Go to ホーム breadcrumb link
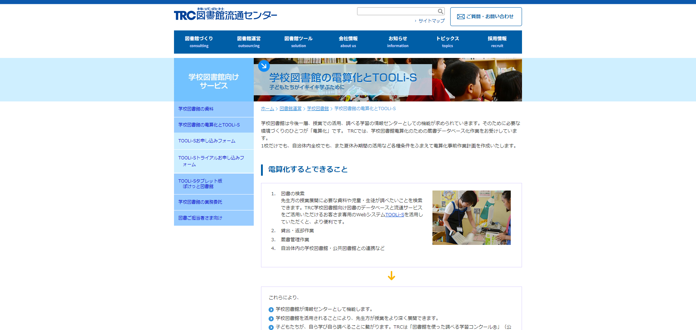The width and height of the screenshot is (696, 330). tap(268, 109)
